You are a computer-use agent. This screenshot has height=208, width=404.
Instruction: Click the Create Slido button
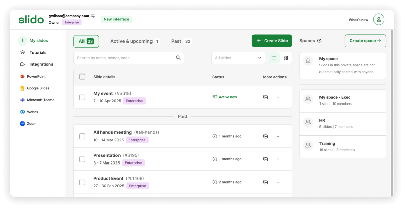272,41
